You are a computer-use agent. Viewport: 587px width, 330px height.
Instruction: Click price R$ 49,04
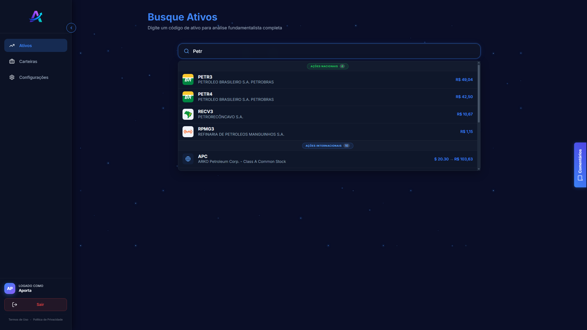(x=464, y=79)
